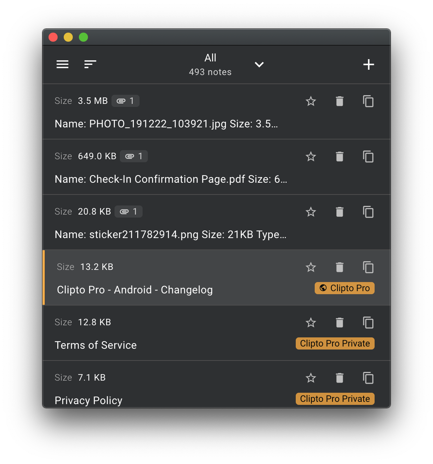Copy the sticker211782914.png note

coord(368,212)
